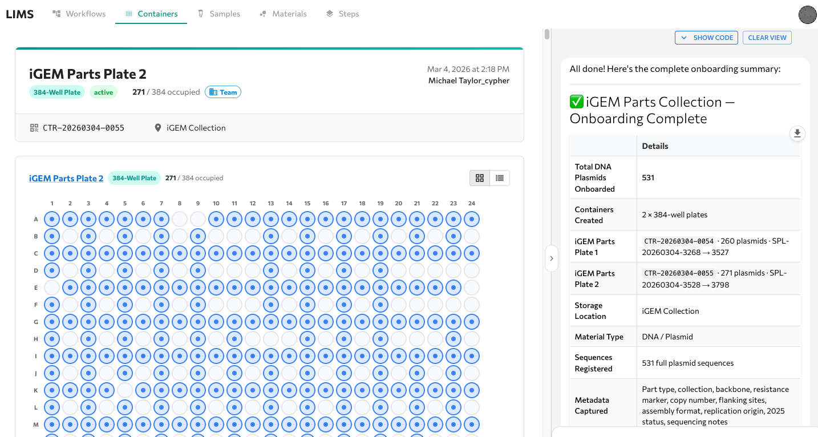Click the 271 / 384 occupied header text
This screenshot has width=818, height=437.
coord(166,92)
